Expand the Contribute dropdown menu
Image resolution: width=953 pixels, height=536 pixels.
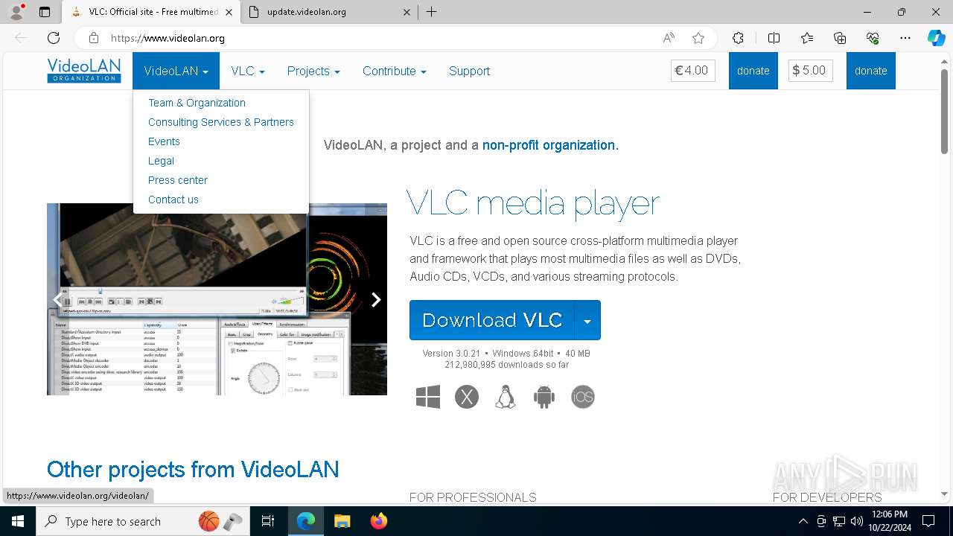pyautogui.click(x=395, y=71)
